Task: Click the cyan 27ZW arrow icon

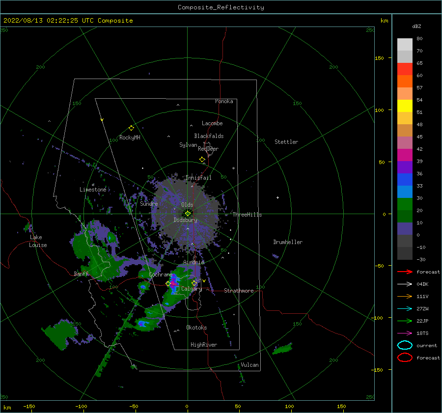Action: 405,309
